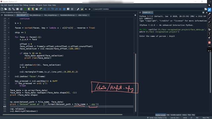
Task: Browse open editor tabs list icon
Action: pos(2,15)
